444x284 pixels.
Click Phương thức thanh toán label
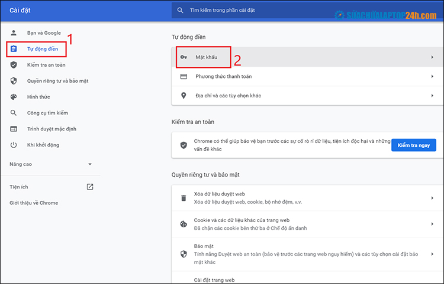(x=223, y=77)
